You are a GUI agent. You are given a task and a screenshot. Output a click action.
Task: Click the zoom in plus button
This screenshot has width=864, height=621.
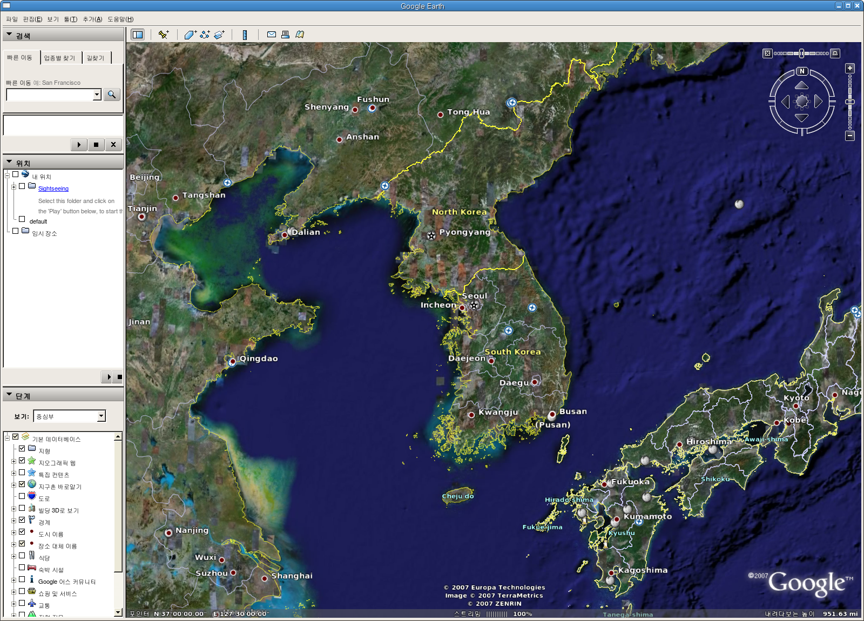coord(850,69)
